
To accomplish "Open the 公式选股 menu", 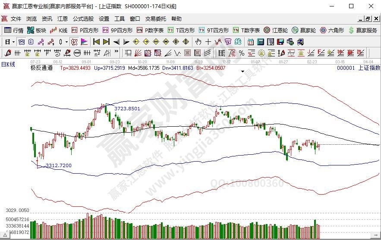I will [83, 19].
